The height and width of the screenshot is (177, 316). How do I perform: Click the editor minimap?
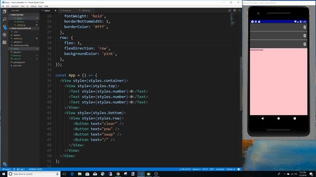[233, 20]
